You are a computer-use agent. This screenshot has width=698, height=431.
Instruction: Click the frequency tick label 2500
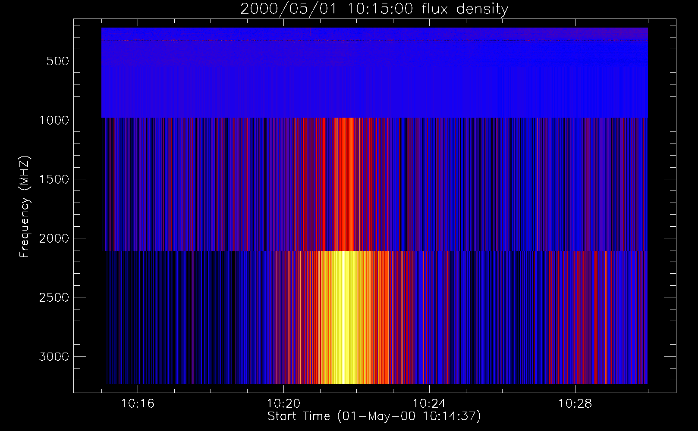[54, 297]
